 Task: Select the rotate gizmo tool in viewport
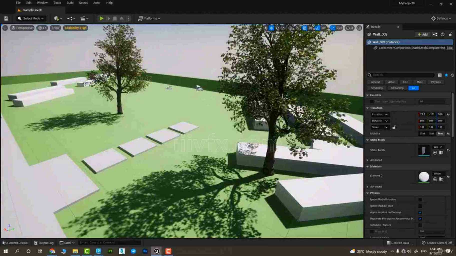click(x=277, y=28)
